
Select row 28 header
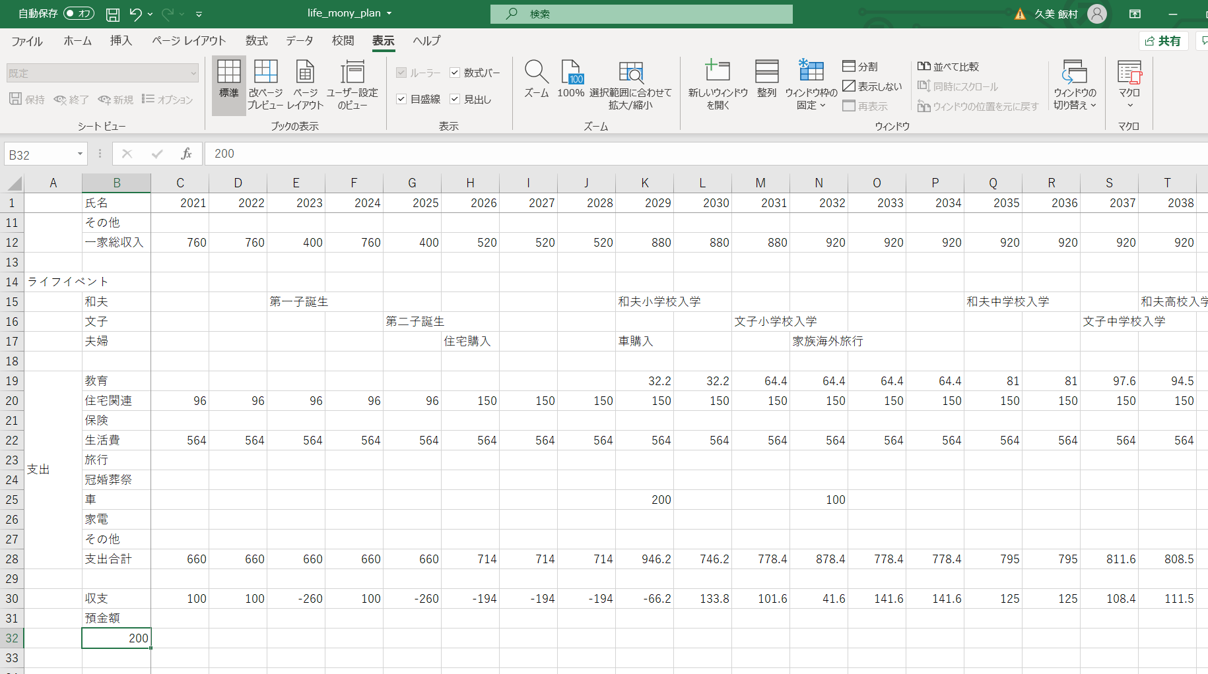[12, 559]
